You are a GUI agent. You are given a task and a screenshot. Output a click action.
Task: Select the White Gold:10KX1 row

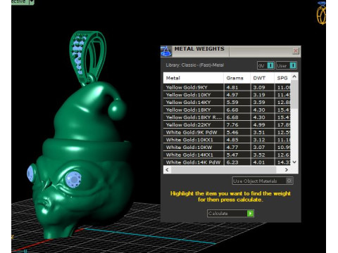coord(227,140)
